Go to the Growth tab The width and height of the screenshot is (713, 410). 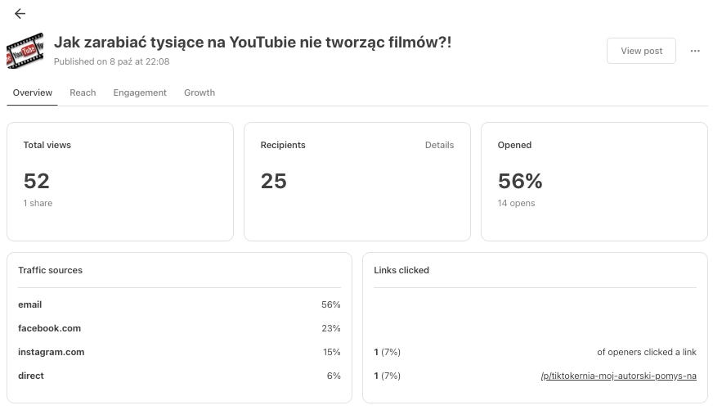[x=200, y=92]
